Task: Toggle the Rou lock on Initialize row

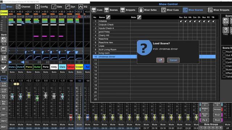Action: [x=181, y=21]
